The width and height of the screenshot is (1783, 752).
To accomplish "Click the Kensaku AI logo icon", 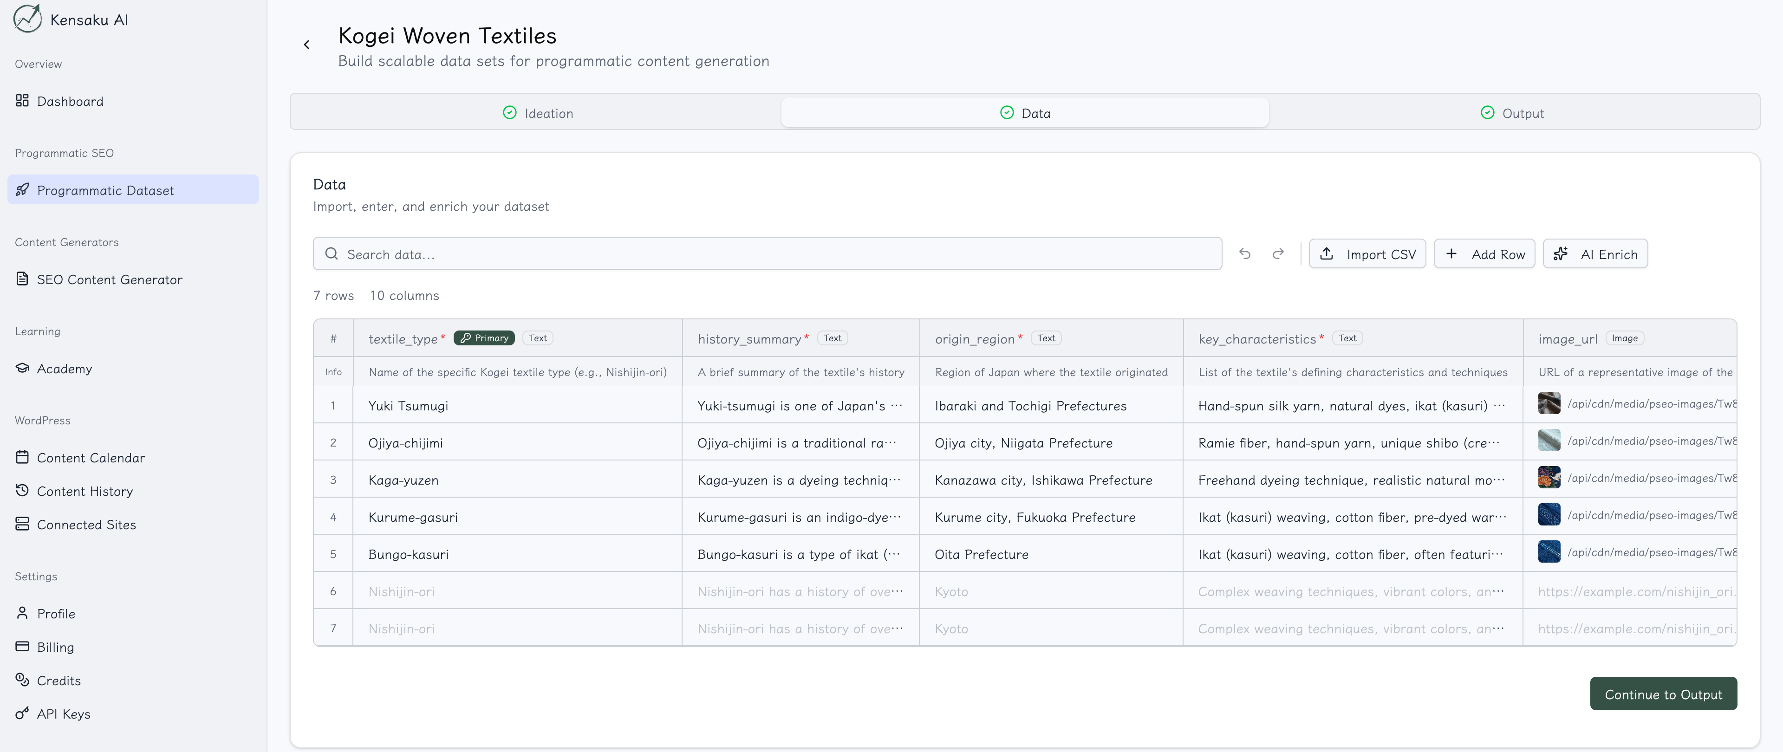I will point(27,19).
